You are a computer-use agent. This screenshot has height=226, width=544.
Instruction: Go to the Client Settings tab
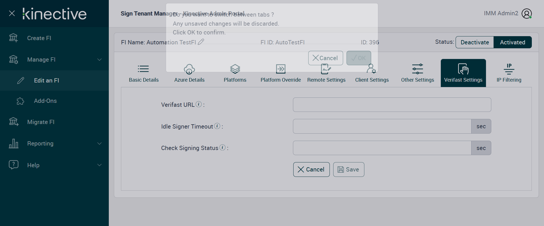tap(372, 73)
